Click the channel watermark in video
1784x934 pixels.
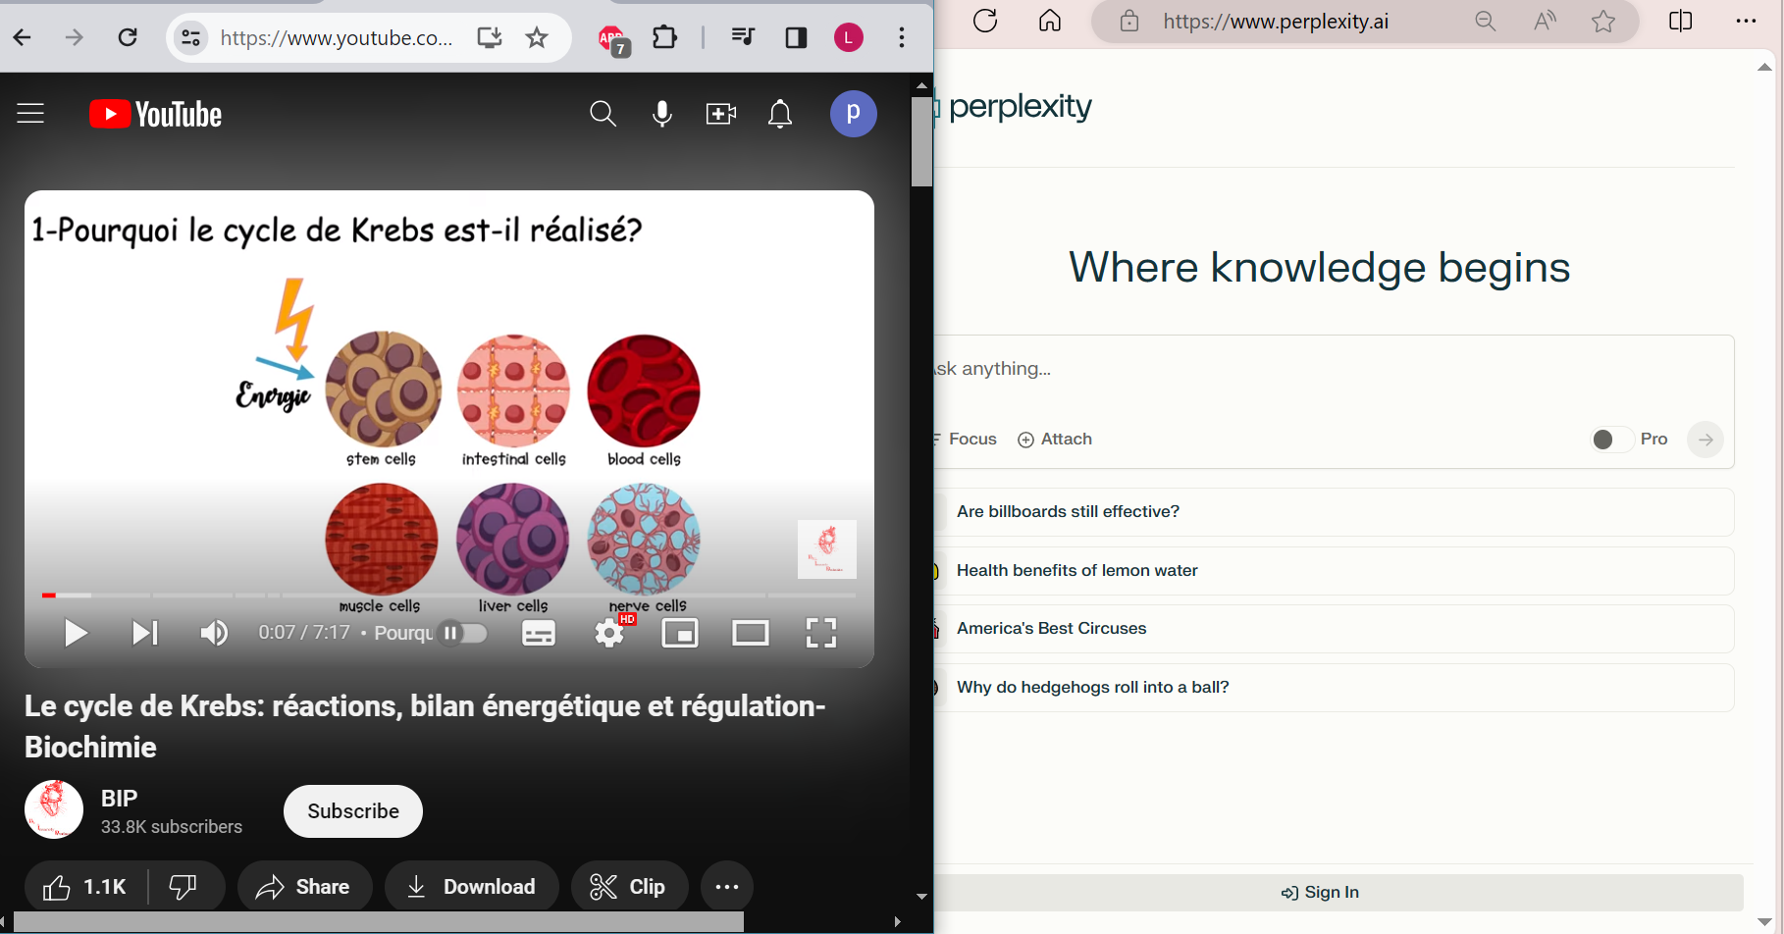(827, 549)
